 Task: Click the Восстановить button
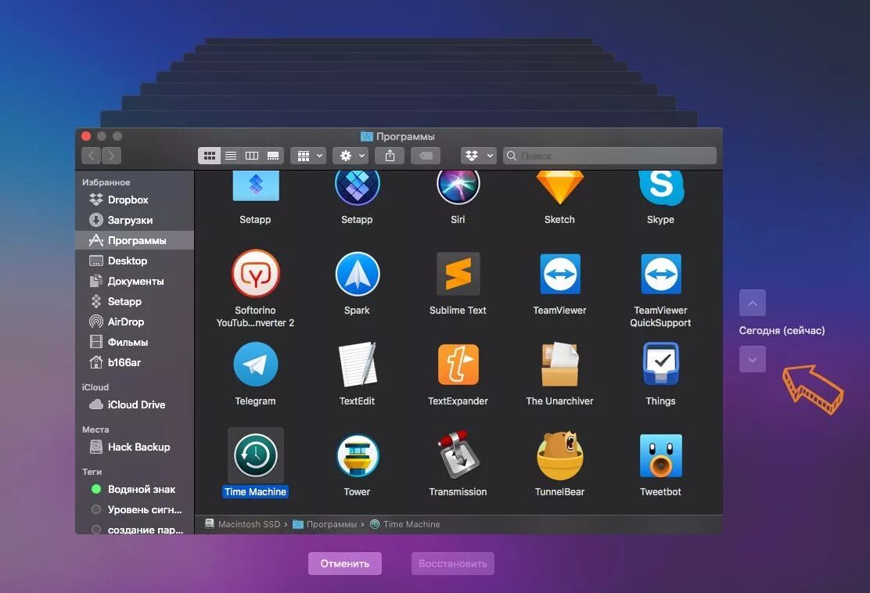click(x=453, y=563)
